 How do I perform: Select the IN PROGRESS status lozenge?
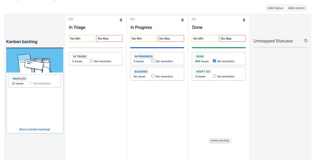144,56
